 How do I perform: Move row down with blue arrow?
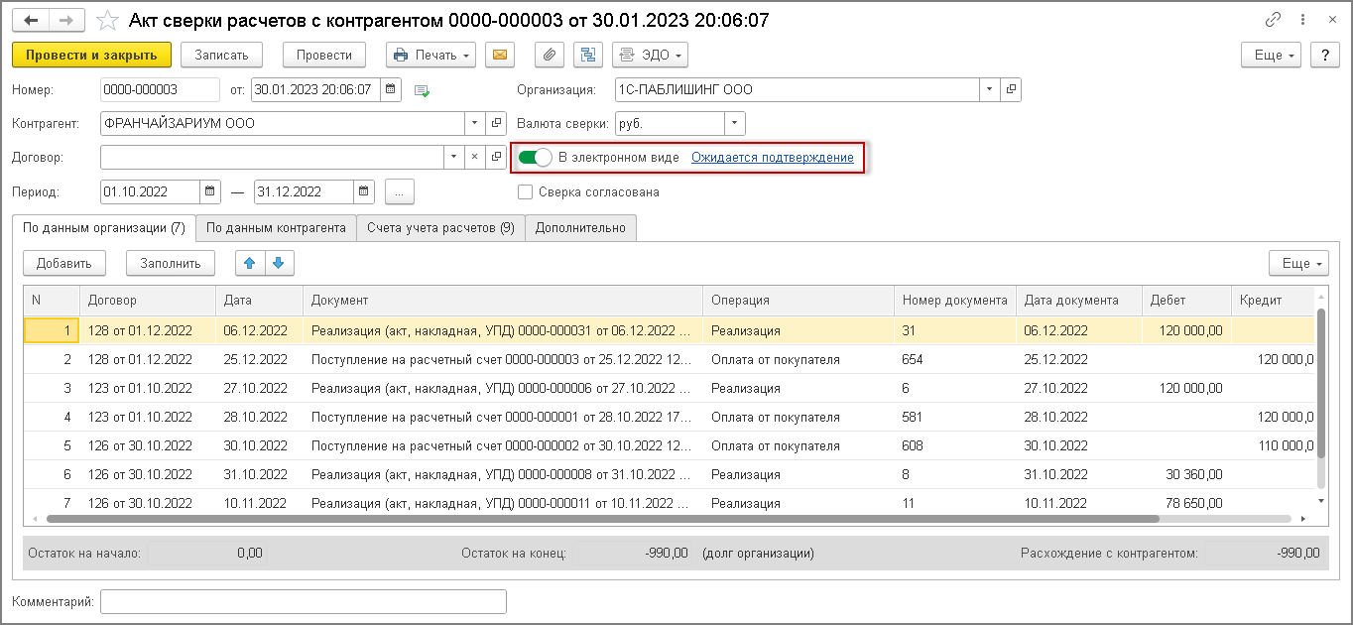pyautogui.click(x=279, y=263)
